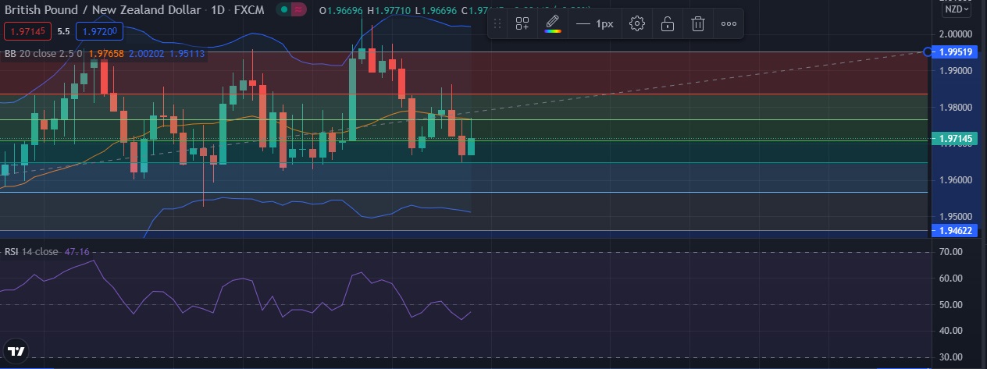
Task: Delete the drawing with trash icon
Action: (698, 23)
